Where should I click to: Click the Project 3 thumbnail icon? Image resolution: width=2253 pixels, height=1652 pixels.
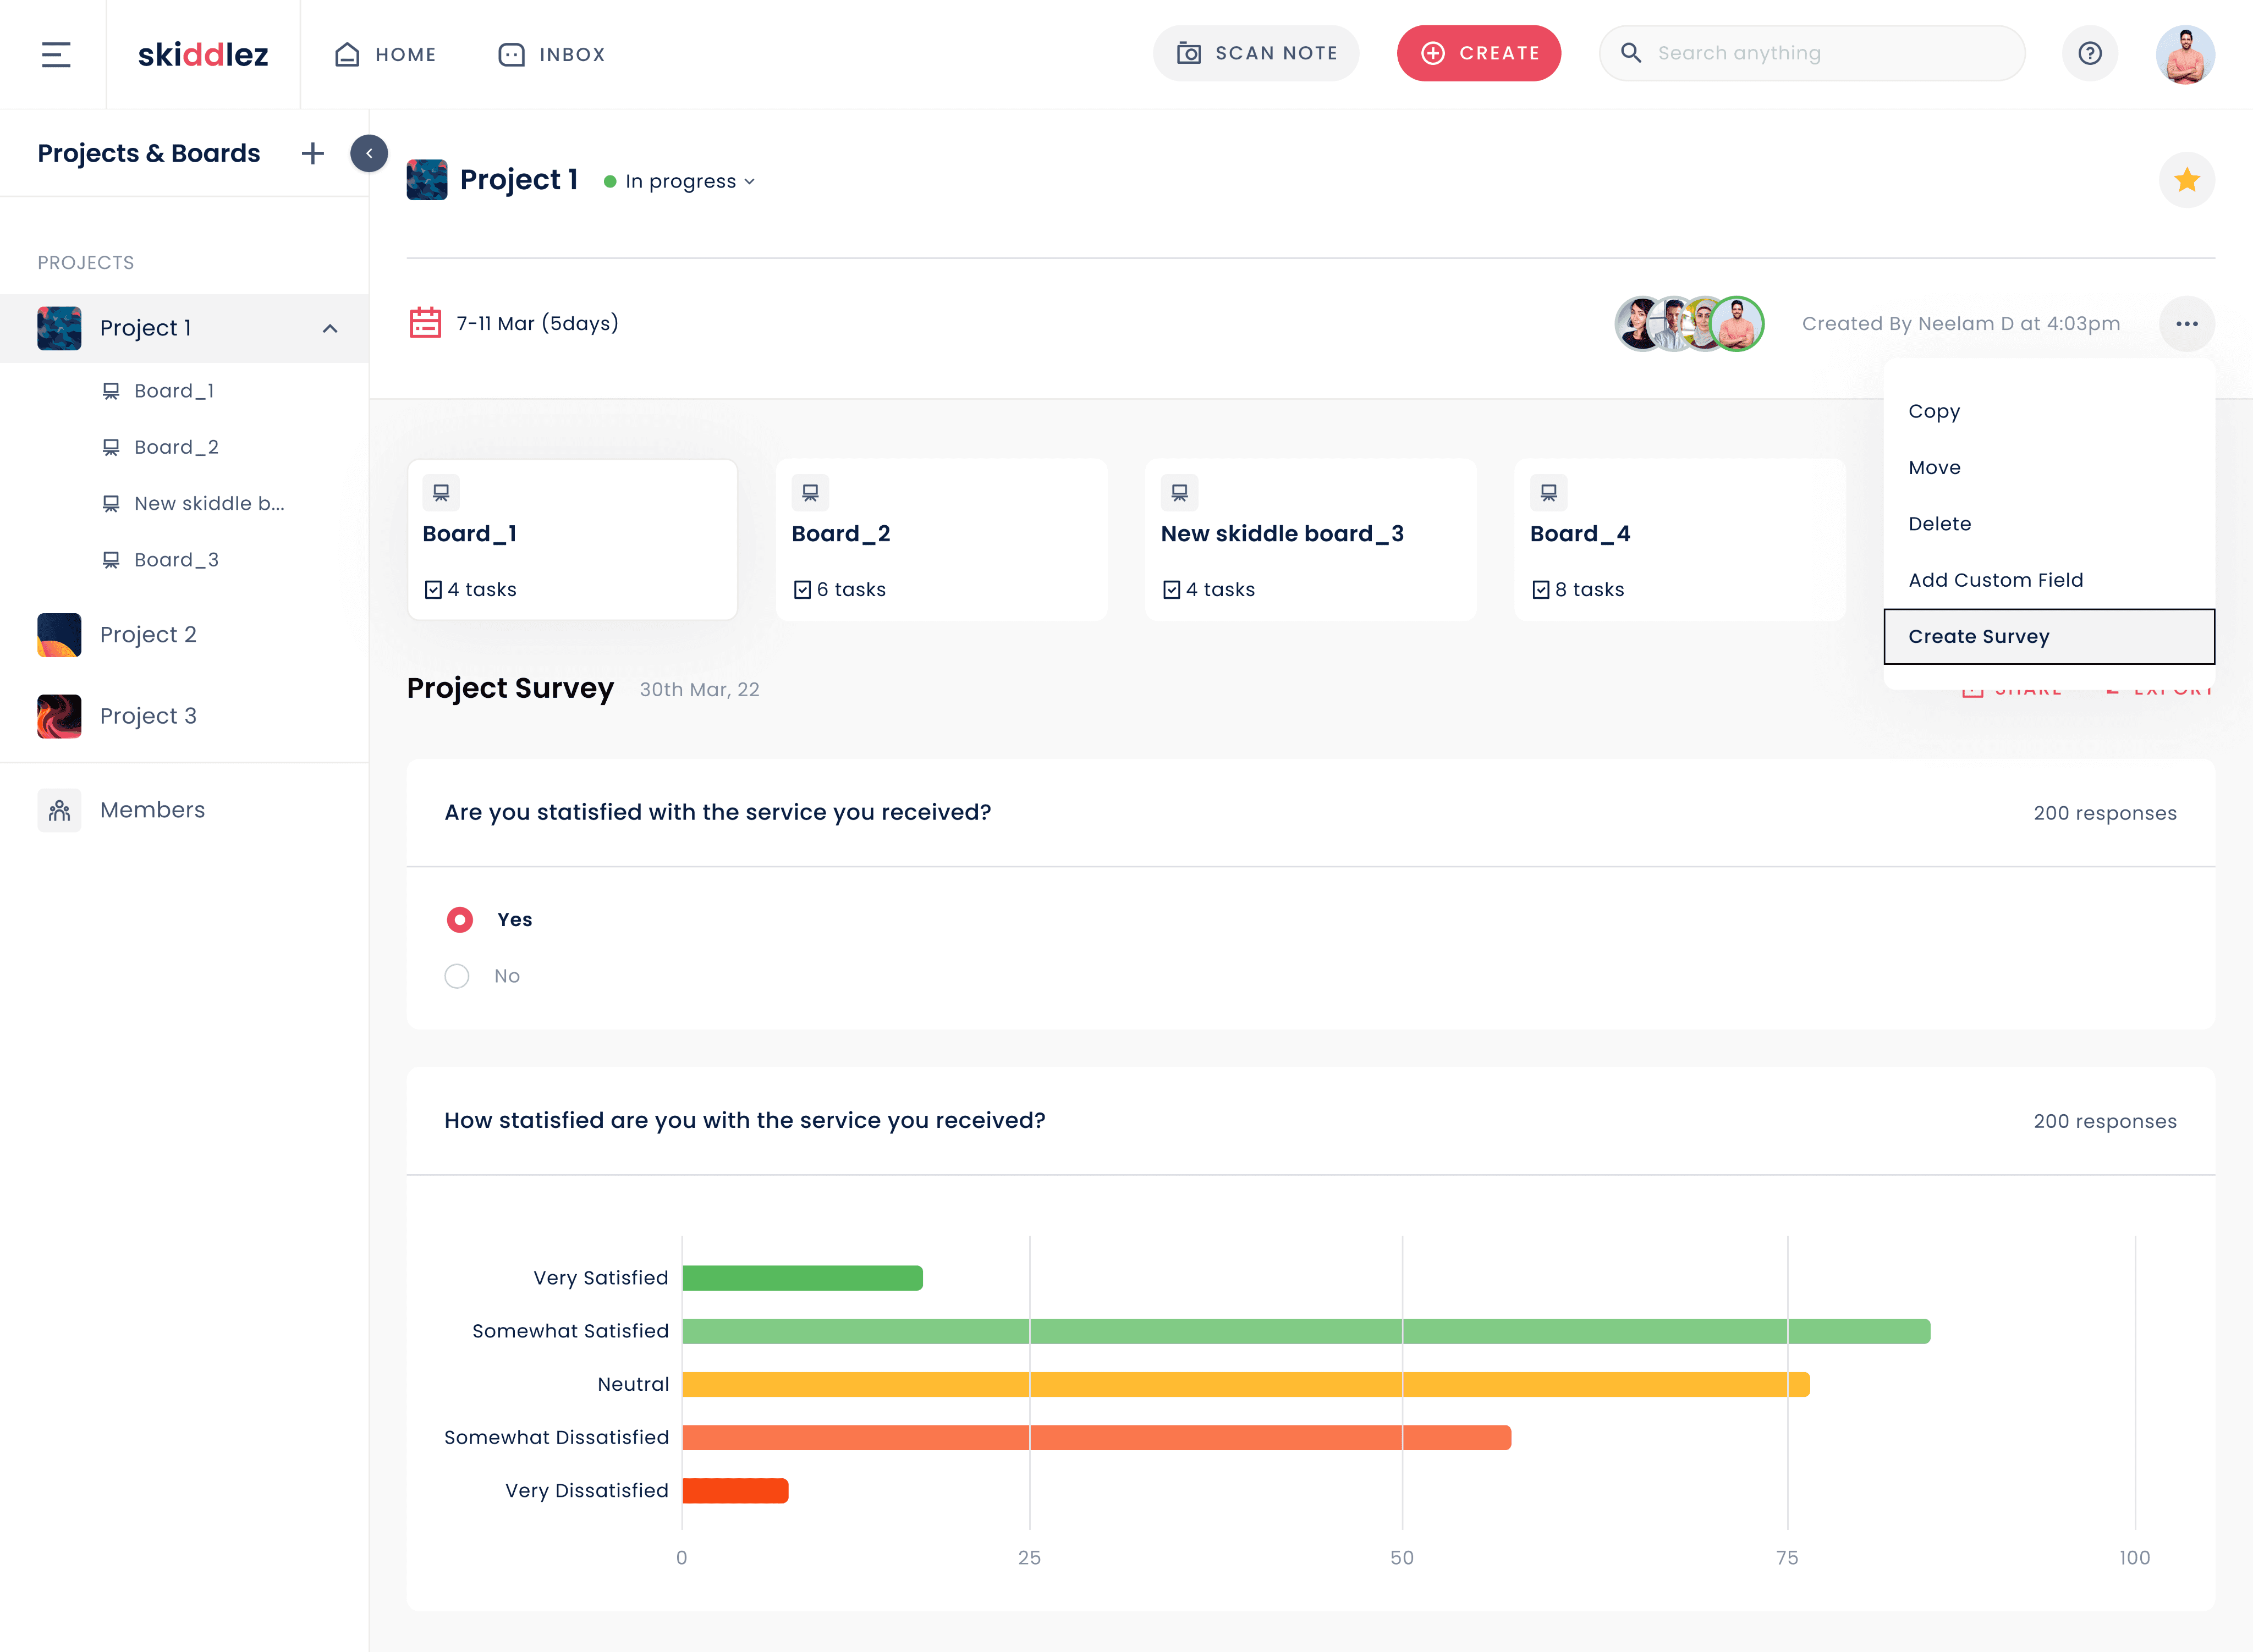click(59, 716)
